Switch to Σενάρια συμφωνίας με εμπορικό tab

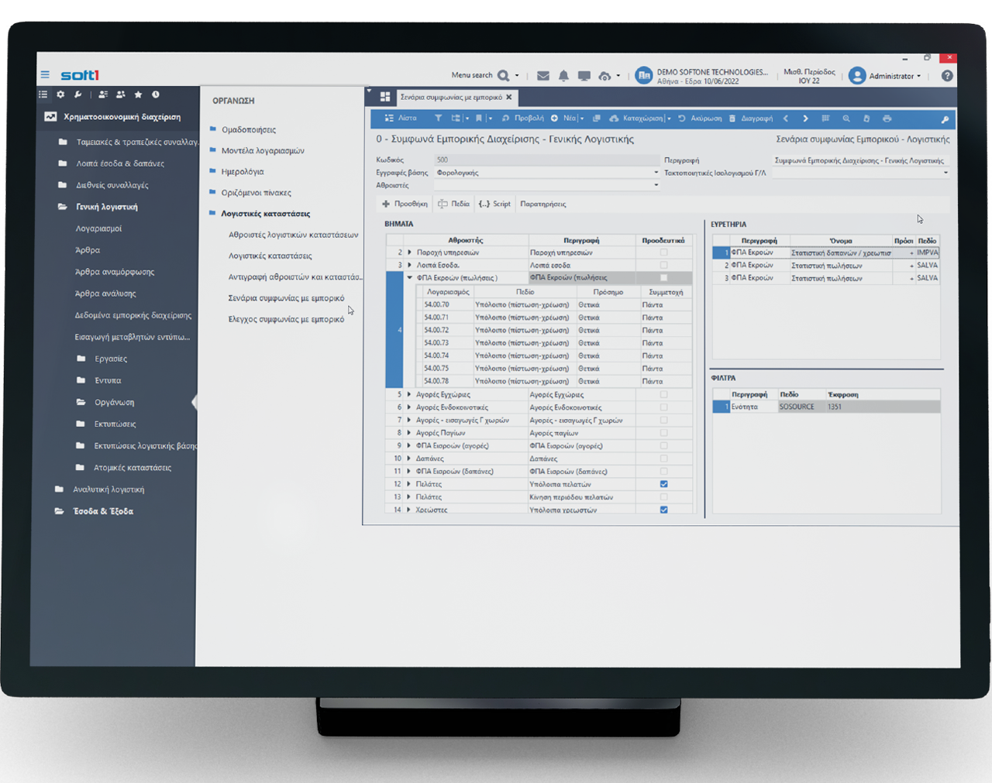[450, 98]
